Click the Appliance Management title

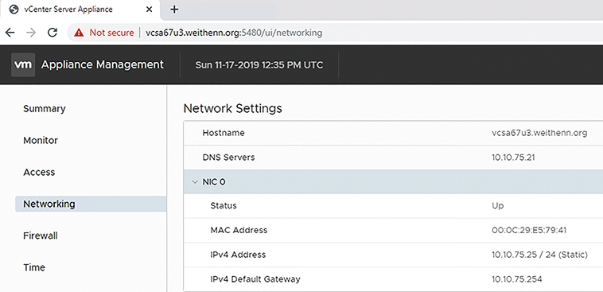coord(103,64)
